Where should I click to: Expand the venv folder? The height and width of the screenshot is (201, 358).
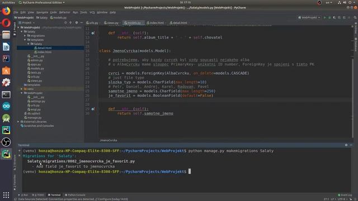[x=22, y=89]
